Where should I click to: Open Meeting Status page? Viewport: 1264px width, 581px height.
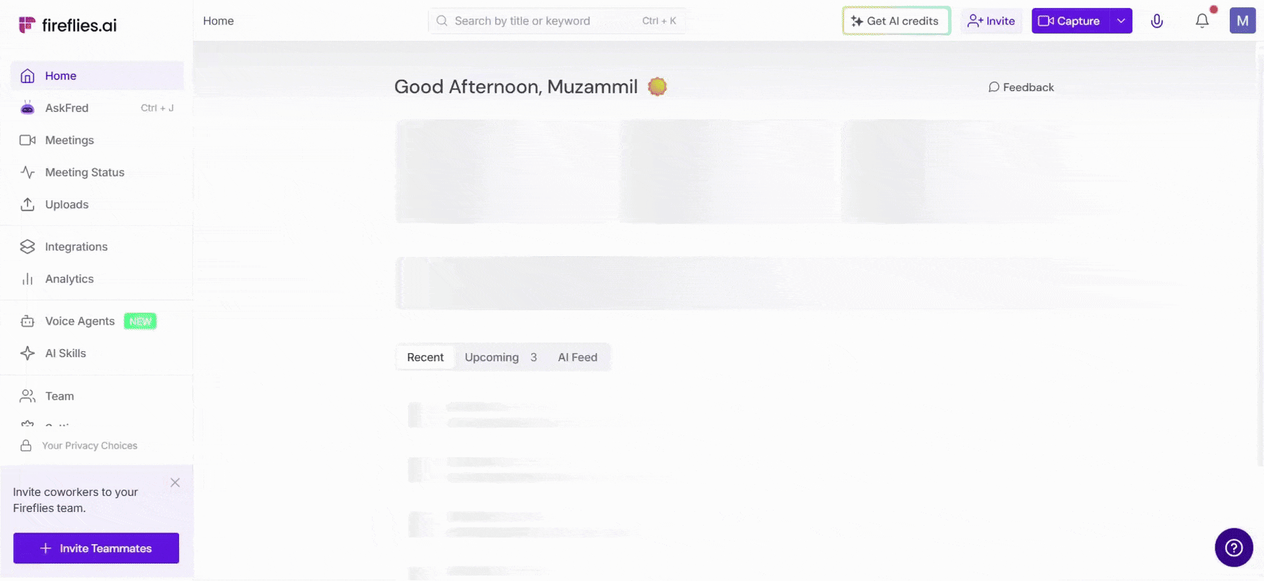97,173
